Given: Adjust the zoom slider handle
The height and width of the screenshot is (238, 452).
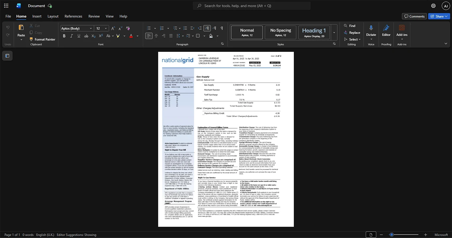Looking at the screenshot, I should [x=391, y=235].
